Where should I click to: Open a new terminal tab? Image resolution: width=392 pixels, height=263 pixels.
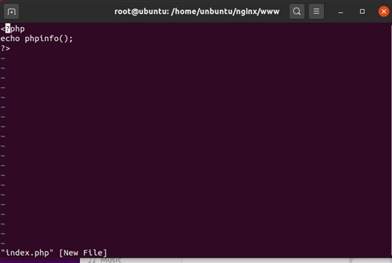(x=11, y=11)
